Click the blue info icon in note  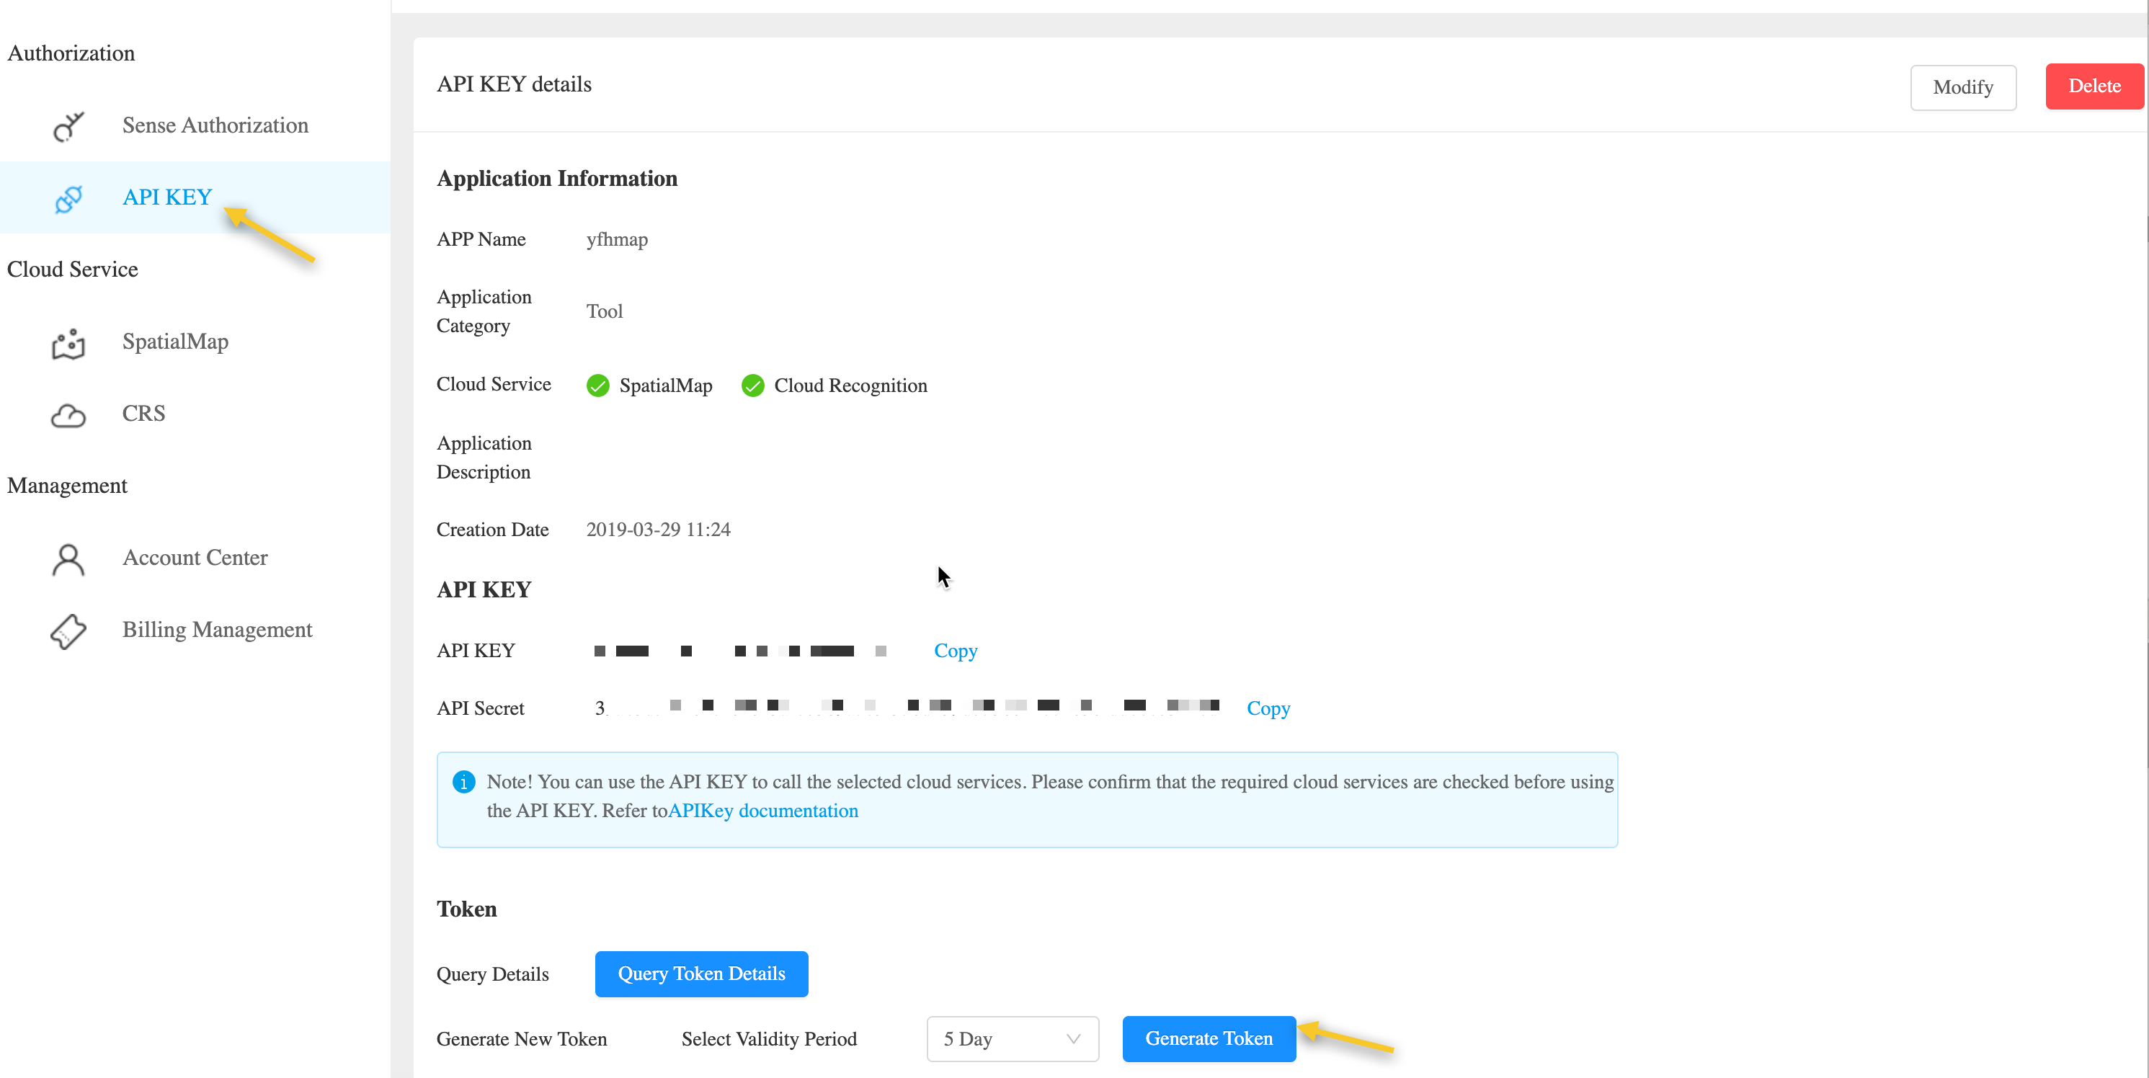[464, 782]
